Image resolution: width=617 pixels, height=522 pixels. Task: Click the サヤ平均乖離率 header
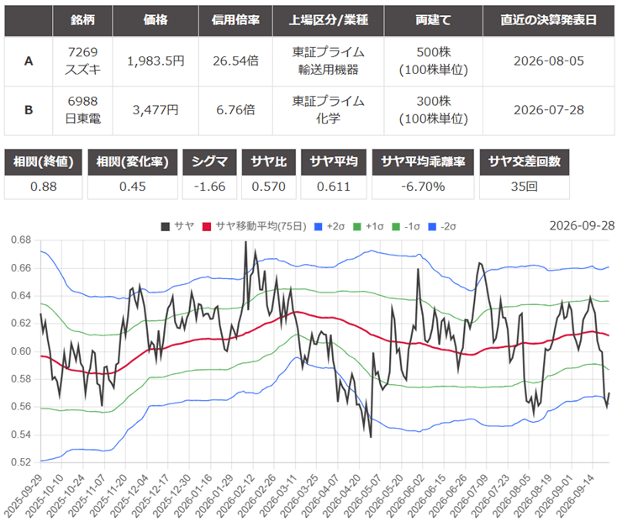[423, 162]
